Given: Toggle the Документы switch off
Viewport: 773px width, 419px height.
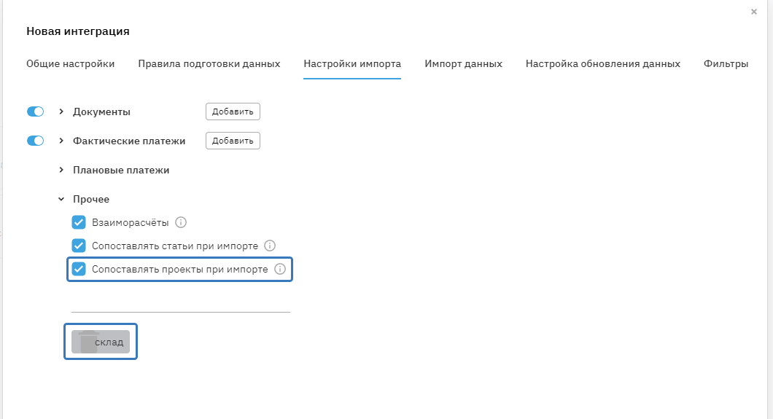Looking at the screenshot, I should pos(36,111).
